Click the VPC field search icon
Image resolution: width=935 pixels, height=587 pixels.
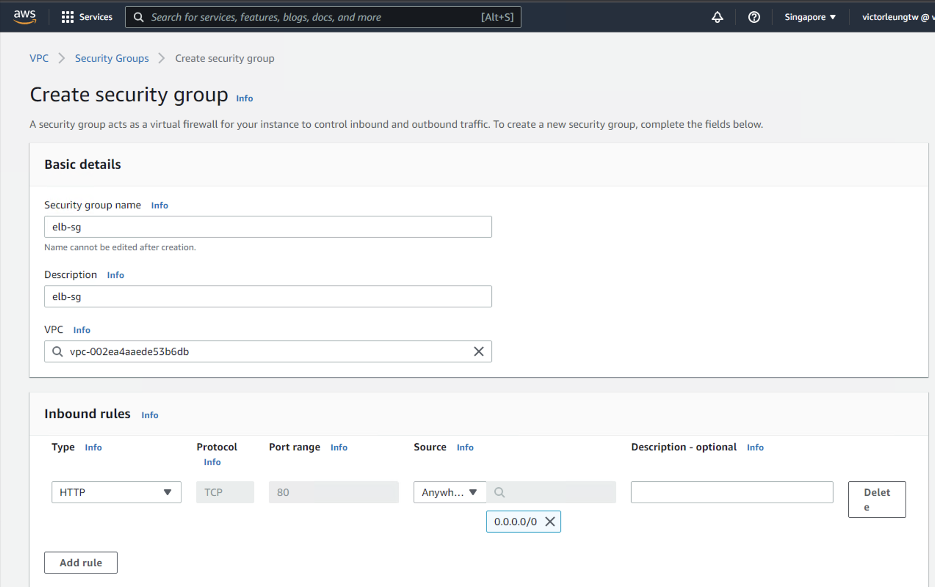click(x=57, y=351)
